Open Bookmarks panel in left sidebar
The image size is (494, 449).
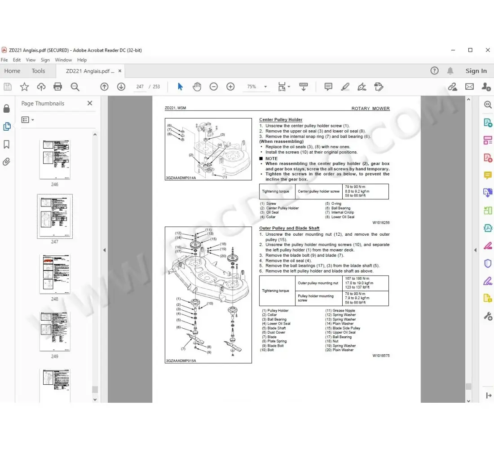pyautogui.click(x=6, y=144)
